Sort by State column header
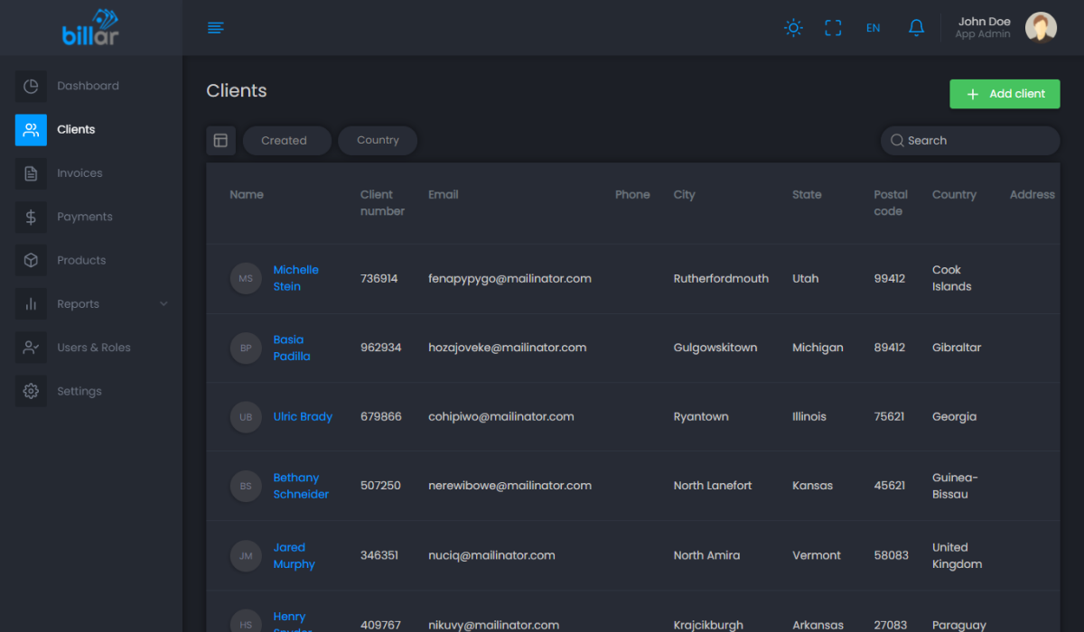Image resolution: width=1084 pixels, height=632 pixels. (x=807, y=195)
